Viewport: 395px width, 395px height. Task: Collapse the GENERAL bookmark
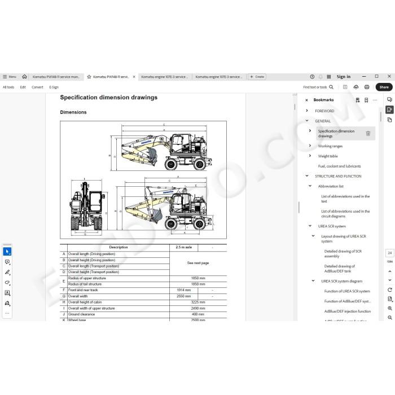pyautogui.click(x=306, y=121)
